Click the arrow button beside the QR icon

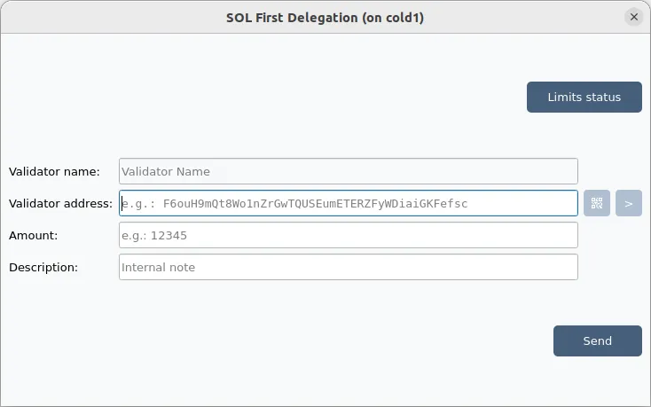[x=629, y=203]
